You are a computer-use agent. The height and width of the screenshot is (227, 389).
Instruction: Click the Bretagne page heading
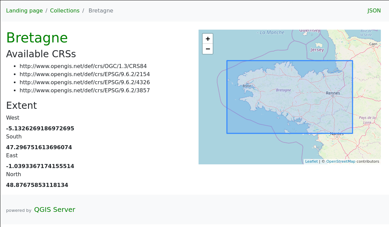37,38
